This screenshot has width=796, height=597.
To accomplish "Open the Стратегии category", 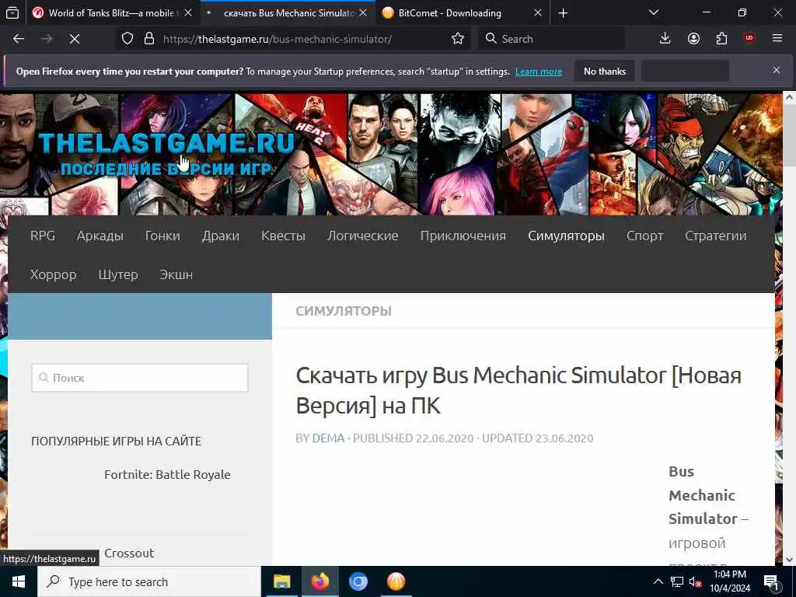I will pyautogui.click(x=715, y=236).
